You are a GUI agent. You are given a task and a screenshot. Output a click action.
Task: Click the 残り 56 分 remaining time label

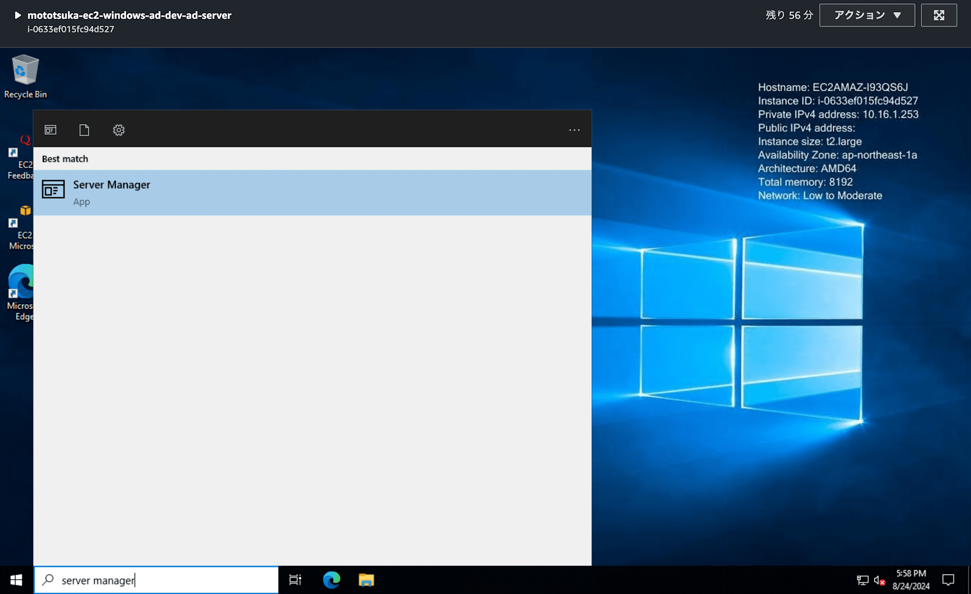coord(789,15)
